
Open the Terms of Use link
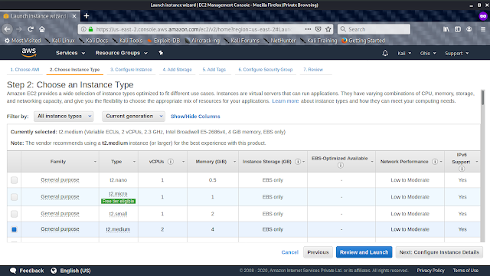pyautogui.click(x=465, y=271)
